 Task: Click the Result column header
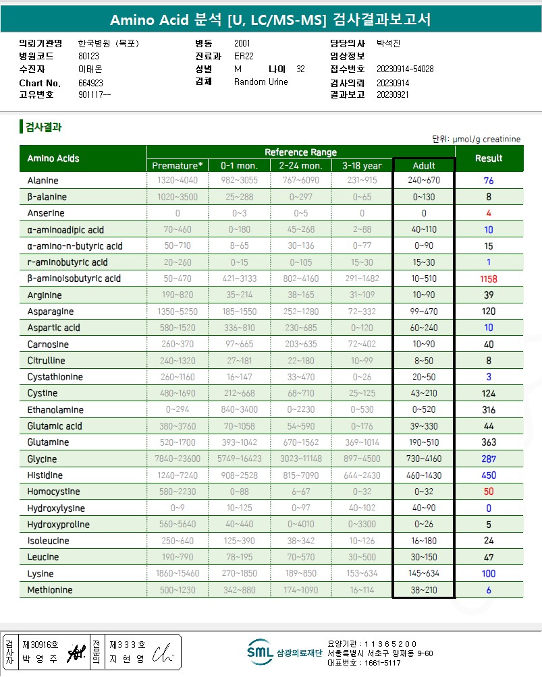click(x=489, y=158)
